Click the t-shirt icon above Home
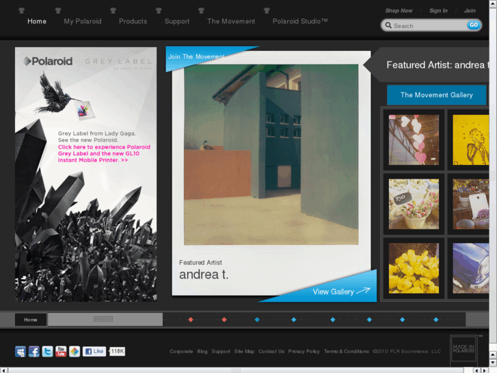Image resolution: width=497 pixels, height=373 pixels. 21,11
